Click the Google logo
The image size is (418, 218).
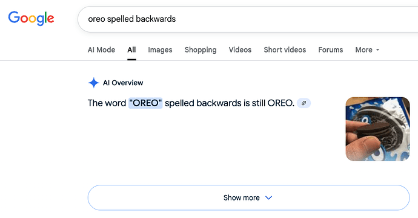pos(31,18)
